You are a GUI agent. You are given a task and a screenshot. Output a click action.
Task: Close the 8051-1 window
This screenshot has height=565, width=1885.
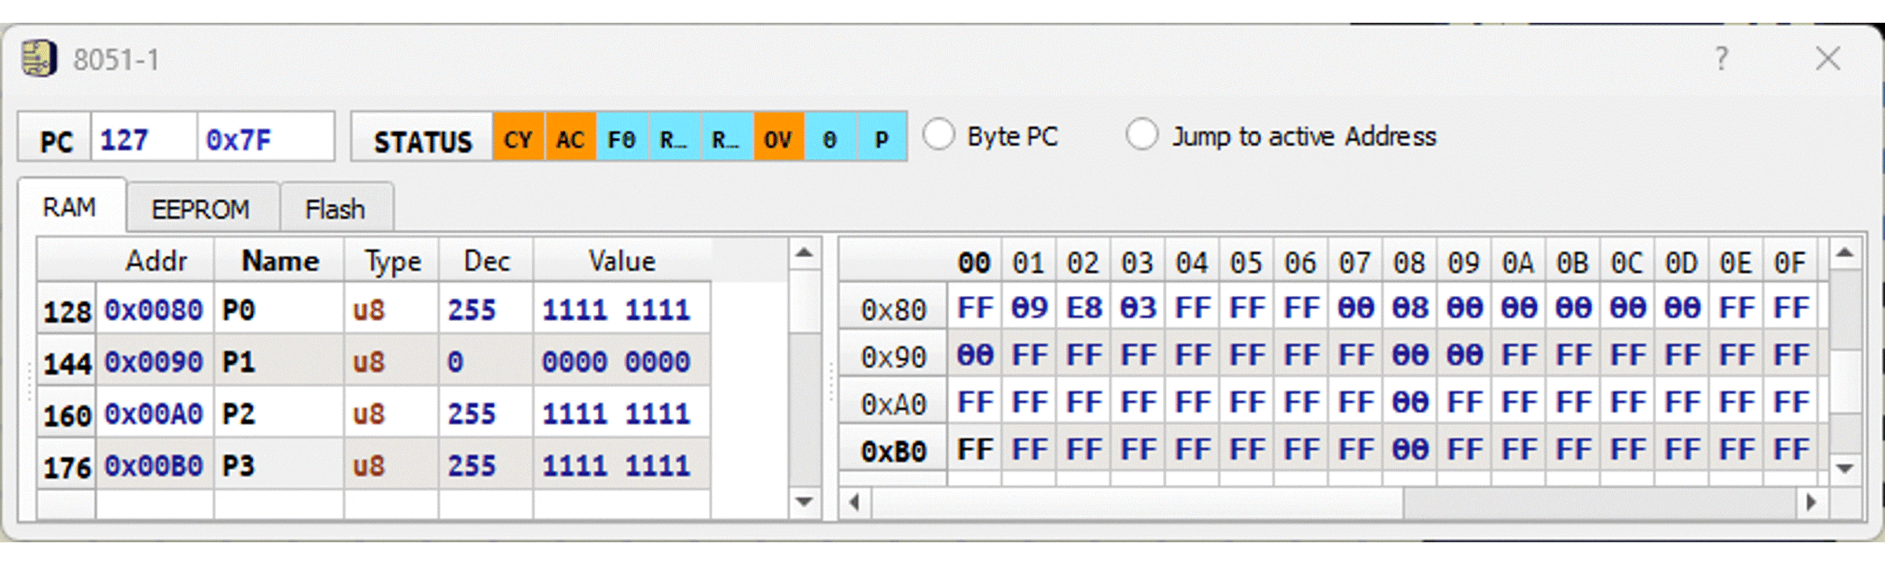click(x=1828, y=58)
